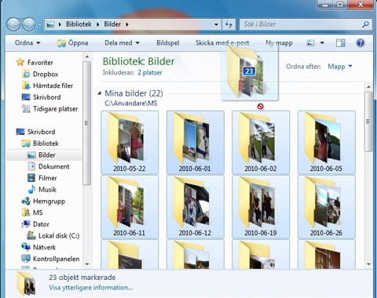
Task: Open the view options dropdown arrow
Action: point(322,43)
